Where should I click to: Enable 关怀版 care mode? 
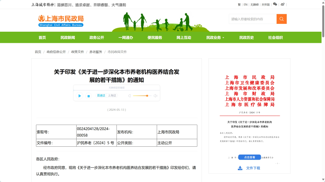(x=265, y=5)
